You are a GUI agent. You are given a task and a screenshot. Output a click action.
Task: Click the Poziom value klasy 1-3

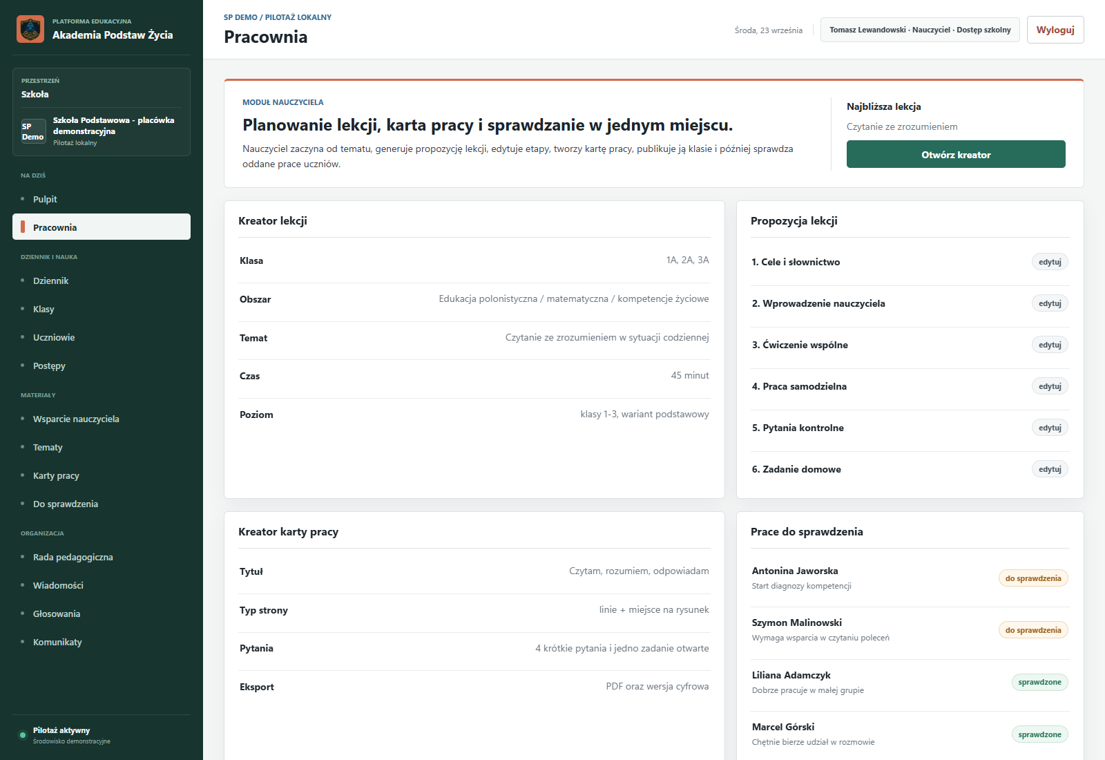pos(644,414)
